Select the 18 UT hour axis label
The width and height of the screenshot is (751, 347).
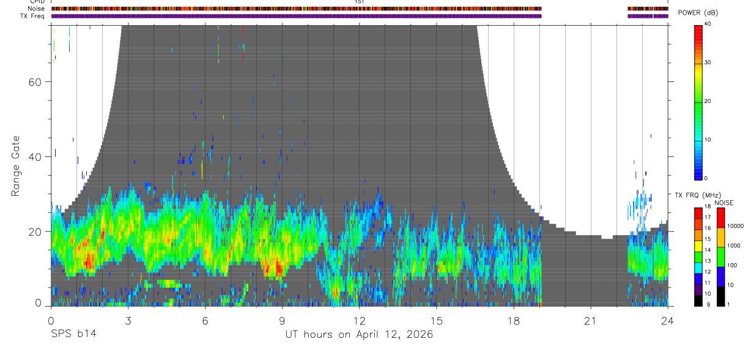pos(514,321)
